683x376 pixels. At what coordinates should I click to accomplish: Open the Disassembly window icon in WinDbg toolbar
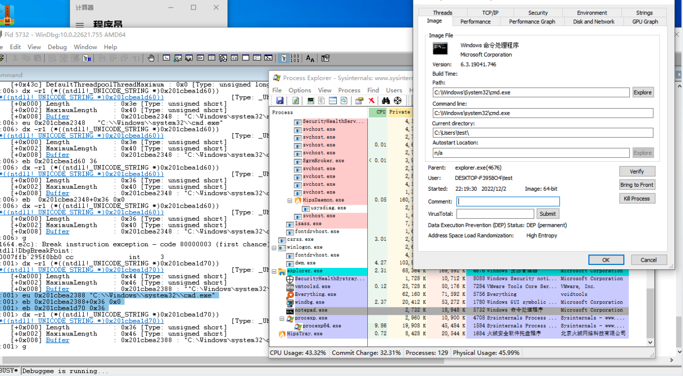pyautogui.click(x=234, y=58)
